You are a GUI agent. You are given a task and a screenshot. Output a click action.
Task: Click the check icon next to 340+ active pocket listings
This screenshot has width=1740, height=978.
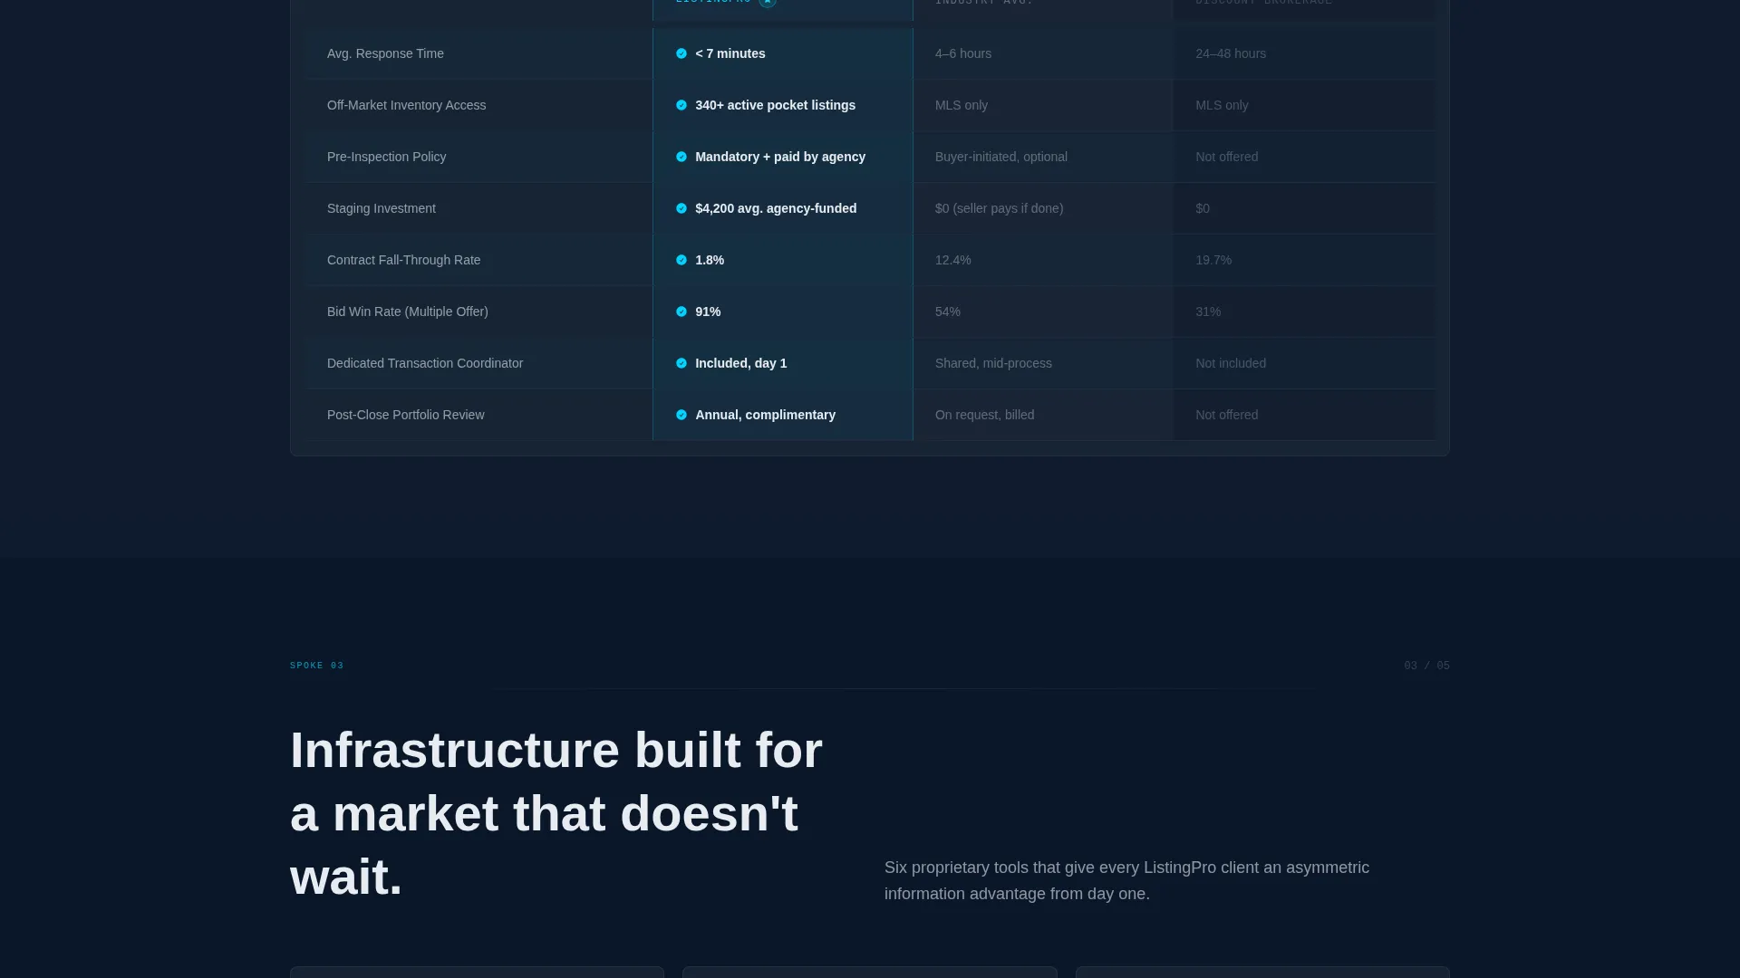[x=681, y=105]
